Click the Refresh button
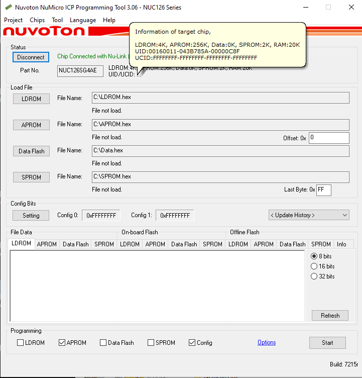 (330, 316)
